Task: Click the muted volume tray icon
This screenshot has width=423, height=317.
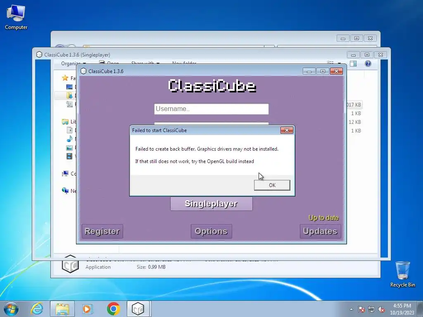Action: pyautogui.click(x=381, y=309)
